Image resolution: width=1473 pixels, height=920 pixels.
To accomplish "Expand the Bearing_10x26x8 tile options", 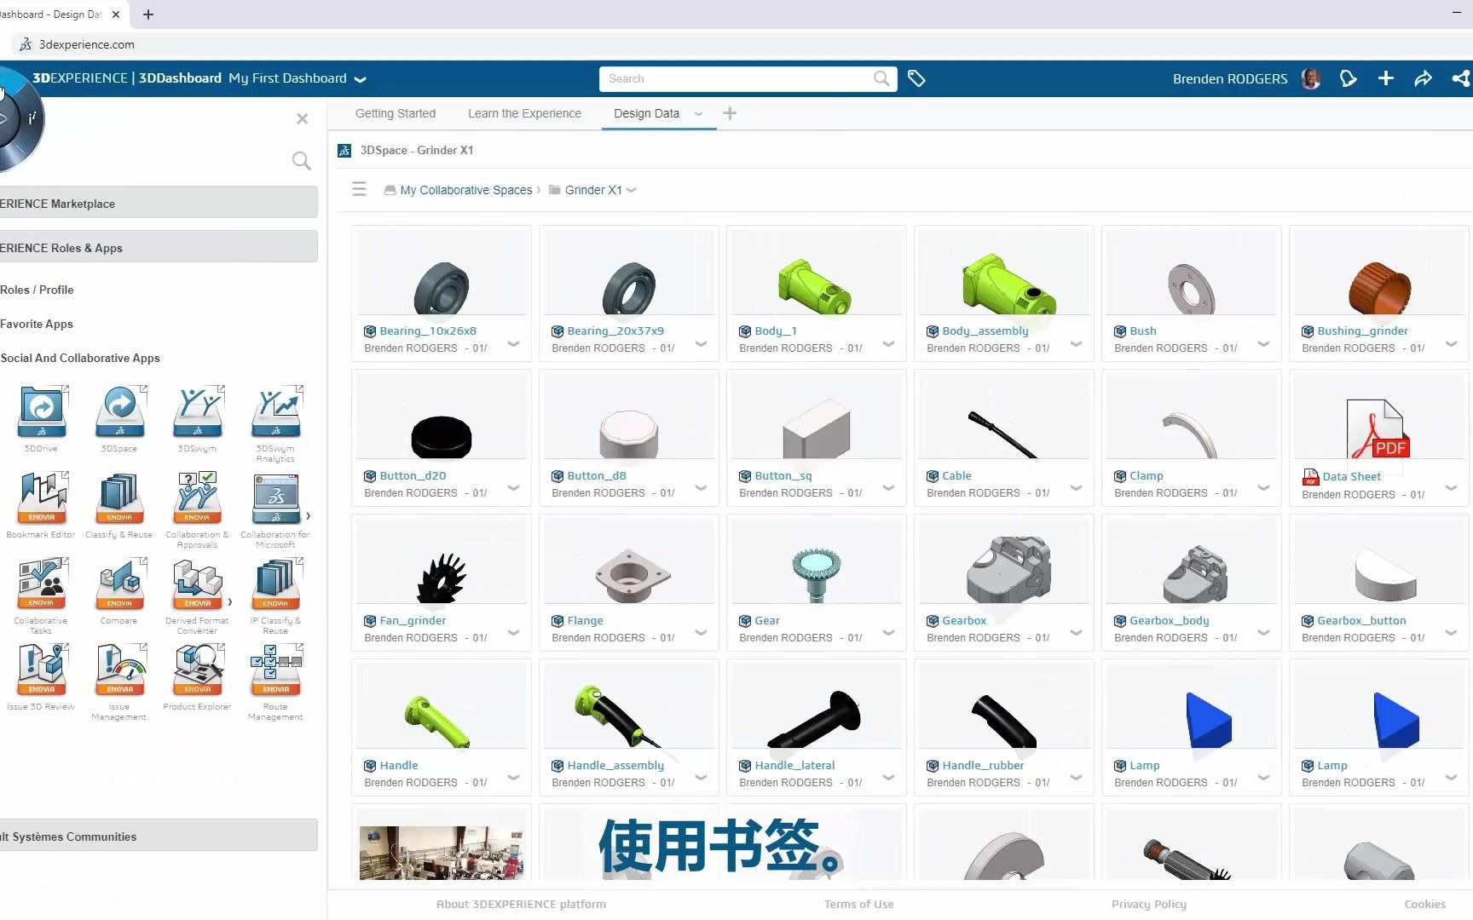I will 513,344.
